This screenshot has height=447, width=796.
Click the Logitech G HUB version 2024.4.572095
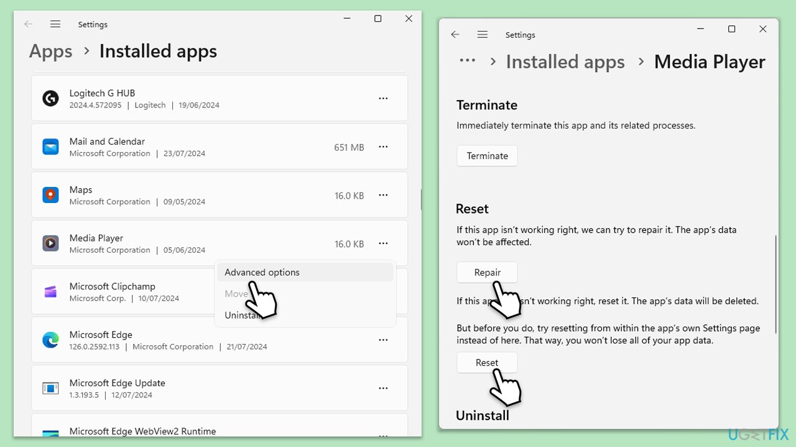95,106
